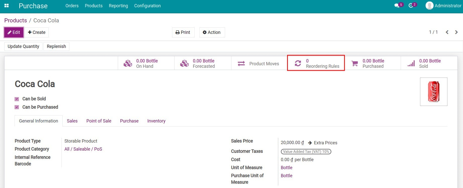Go to previous record arrow
The image size is (463, 188).
(x=447, y=32)
